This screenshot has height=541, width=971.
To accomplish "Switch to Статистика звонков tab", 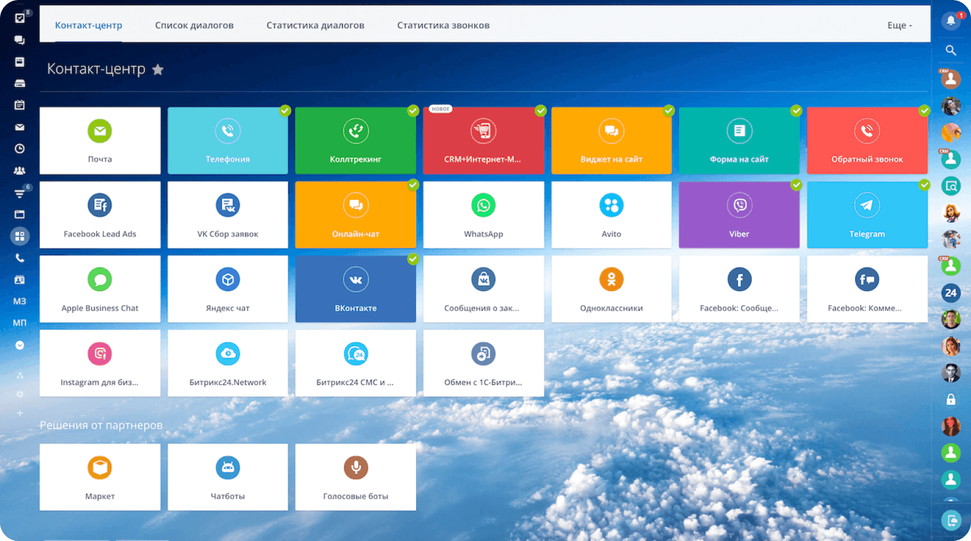I will tap(443, 25).
